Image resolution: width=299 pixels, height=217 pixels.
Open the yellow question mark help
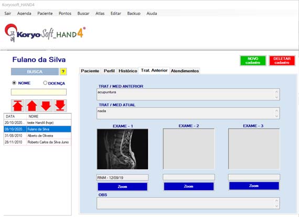pyautogui.click(x=63, y=71)
